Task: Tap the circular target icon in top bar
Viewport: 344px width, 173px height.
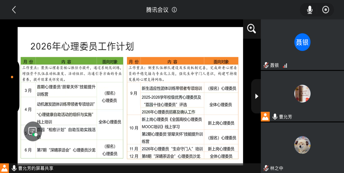Action: (x=326, y=10)
